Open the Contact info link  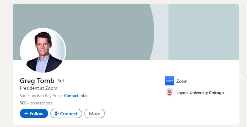click(x=75, y=96)
